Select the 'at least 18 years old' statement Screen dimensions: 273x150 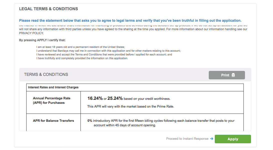coord(80,47)
